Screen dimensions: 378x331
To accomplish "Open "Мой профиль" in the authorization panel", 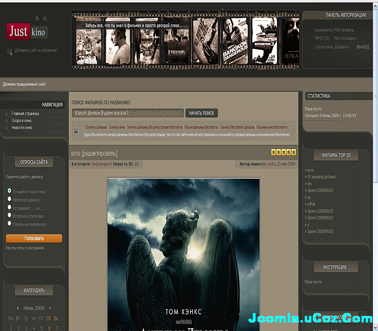I will (344, 30).
